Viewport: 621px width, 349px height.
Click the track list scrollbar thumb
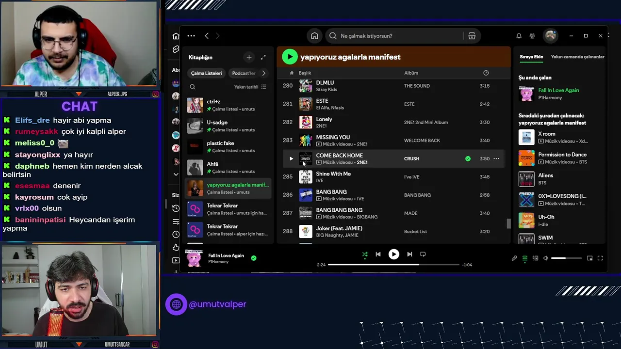[x=508, y=223]
